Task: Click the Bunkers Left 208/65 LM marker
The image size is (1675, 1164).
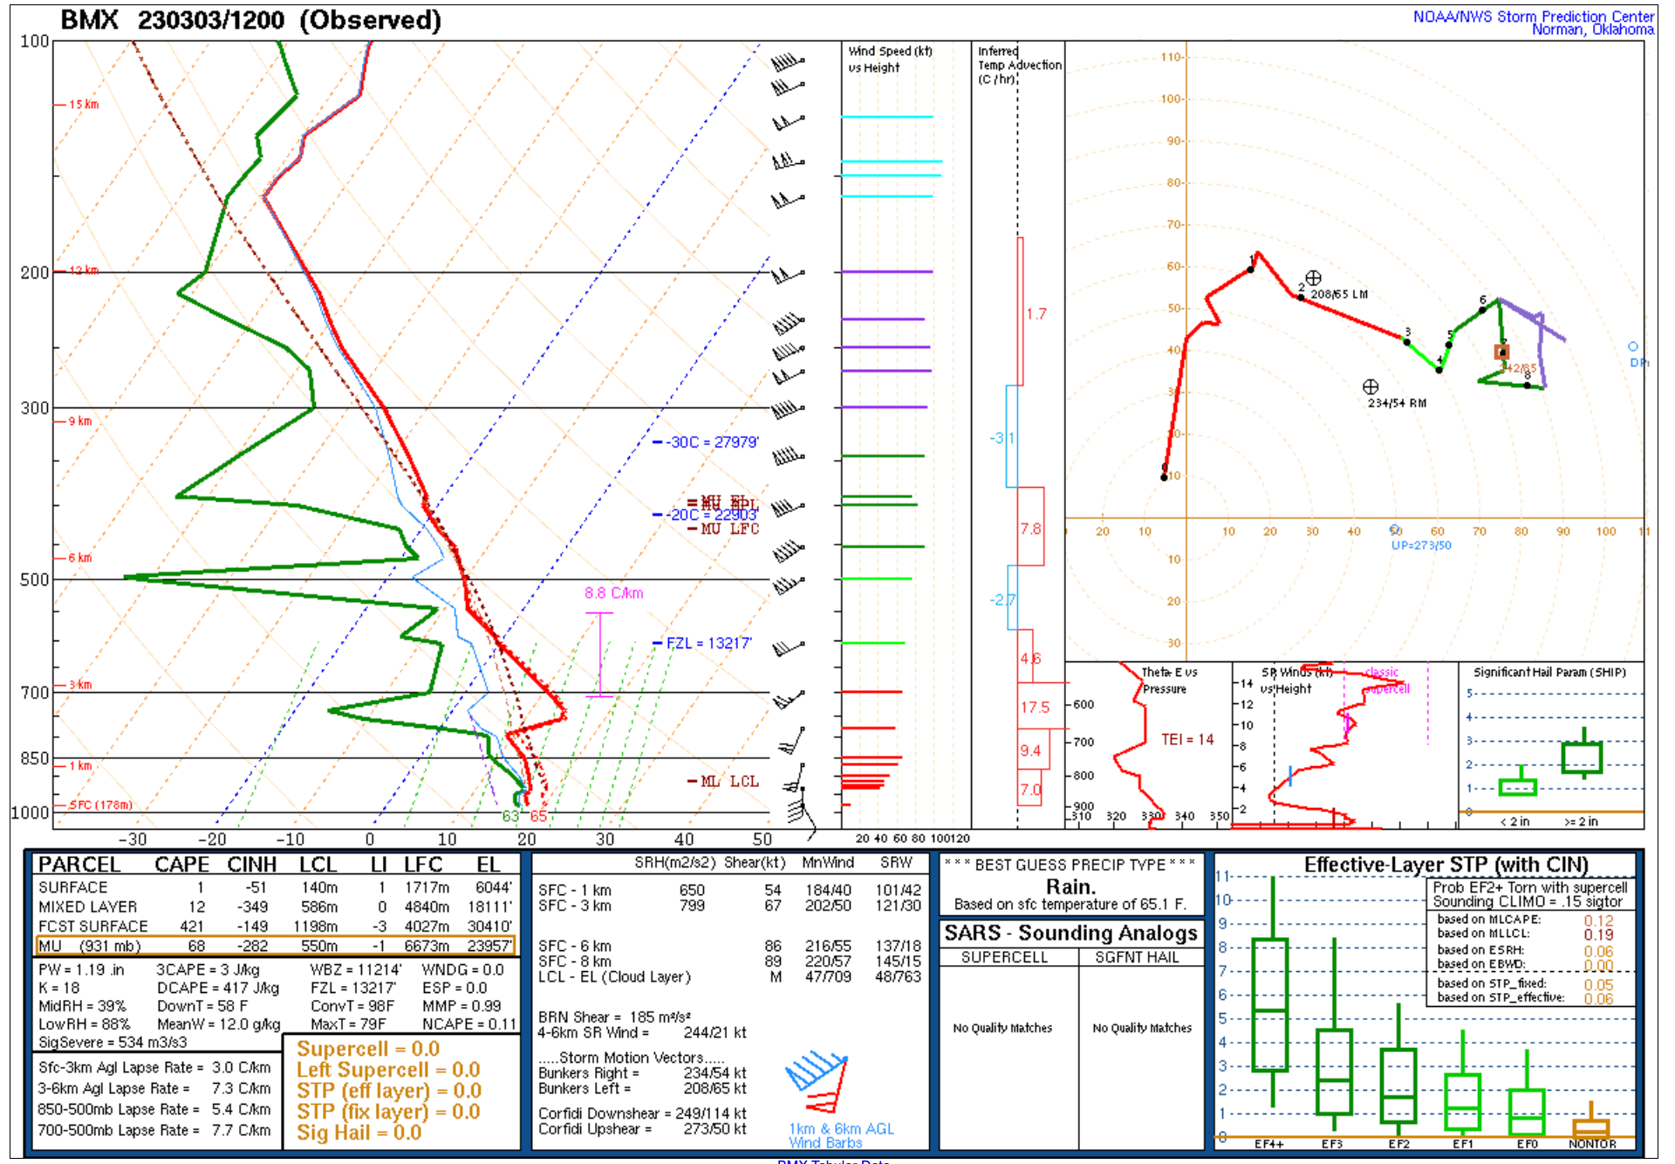Action: pyautogui.click(x=1313, y=278)
